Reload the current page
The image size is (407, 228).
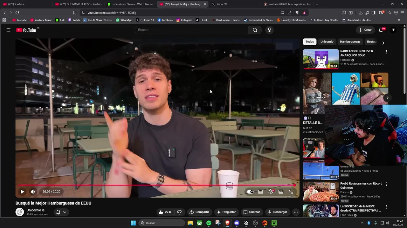(x=17, y=13)
